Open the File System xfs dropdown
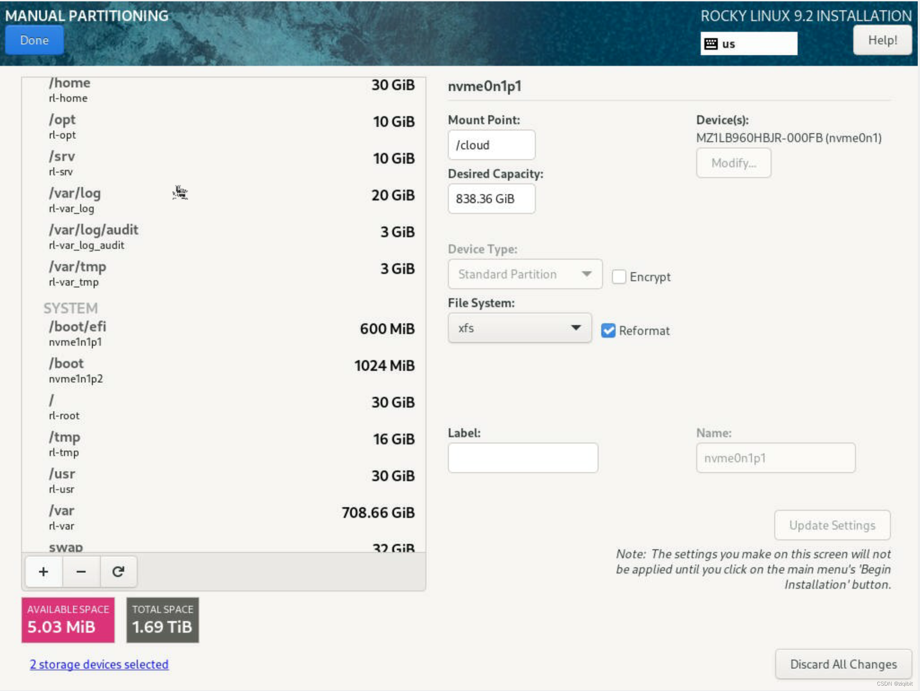The image size is (920, 691). pos(520,328)
